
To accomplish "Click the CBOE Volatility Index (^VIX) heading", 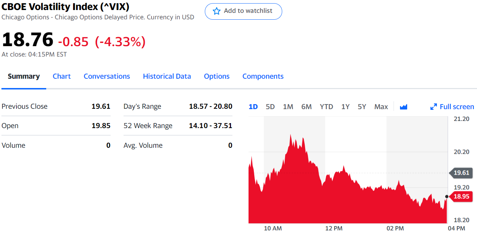I will coord(66,6).
